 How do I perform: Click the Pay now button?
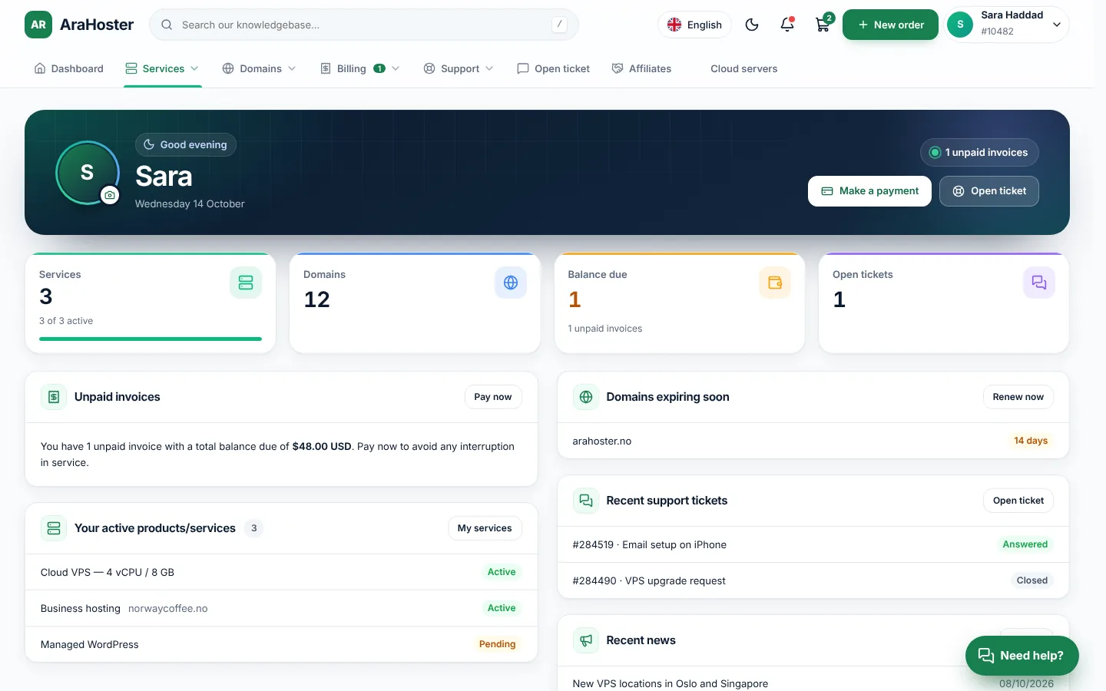(493, 397)
